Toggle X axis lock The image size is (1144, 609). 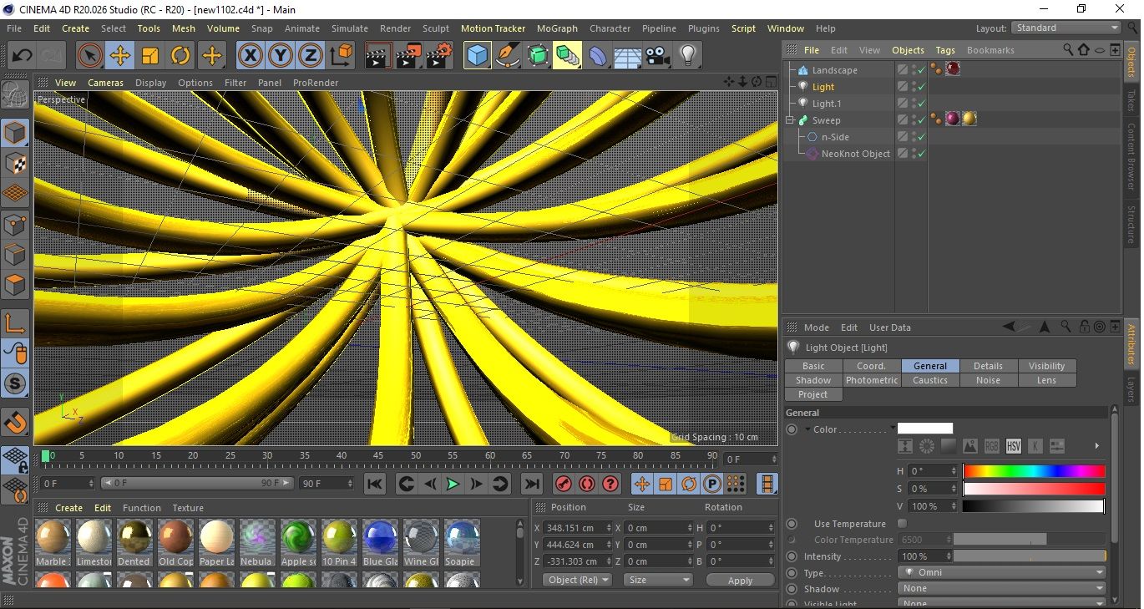click(250, 56)
